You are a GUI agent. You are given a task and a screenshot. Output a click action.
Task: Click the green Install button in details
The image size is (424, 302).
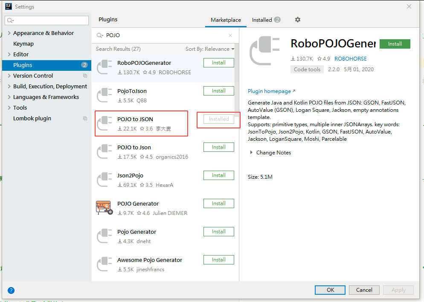[x=395, y=44]
